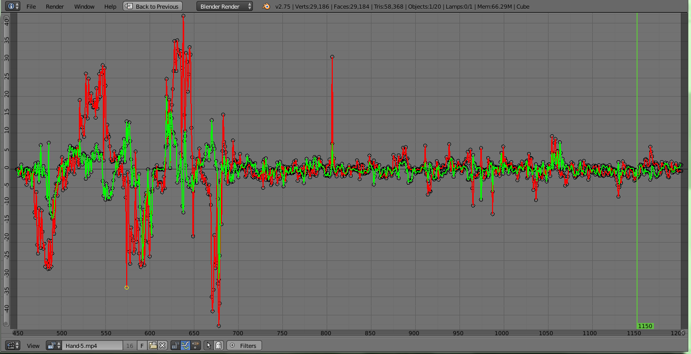Switch to Dopesheet view mode icon
The width and height of the screenshot is (691, 354).
click(195, 345)
